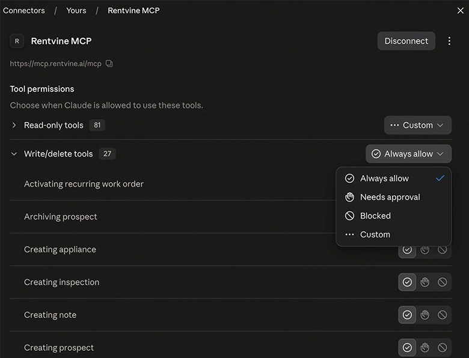Click the 81 read-only tools count badge
Viewport: 469px width, 358px height.
(x=97, y=125)
